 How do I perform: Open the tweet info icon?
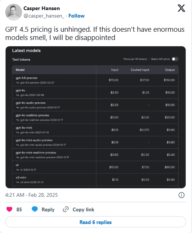pyautogui.click(x=181, y=195)
